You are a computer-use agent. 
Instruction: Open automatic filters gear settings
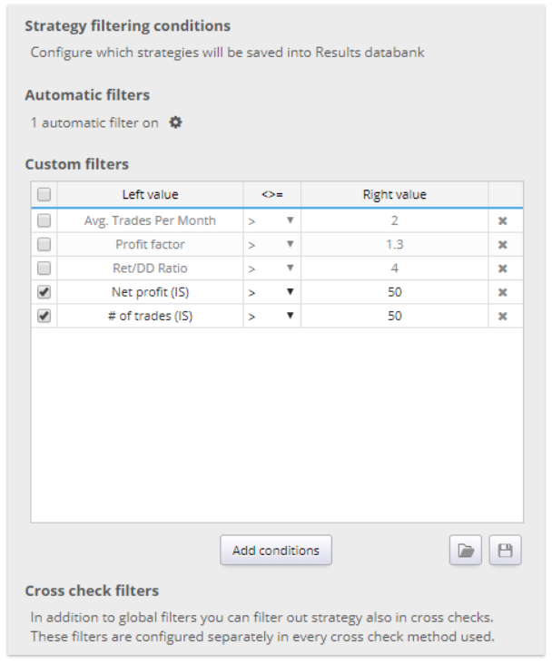(175, 122)
